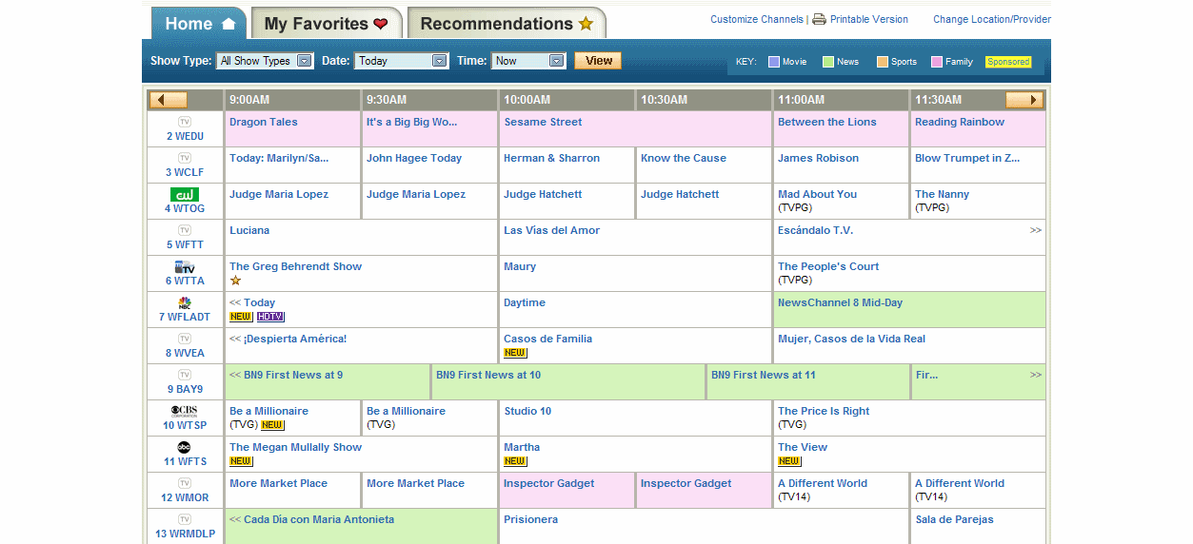Click the NEW badge under The Megan Mullally Show
The height and width of the screenshot is (544, 1193).
click(x=241, y=461)
